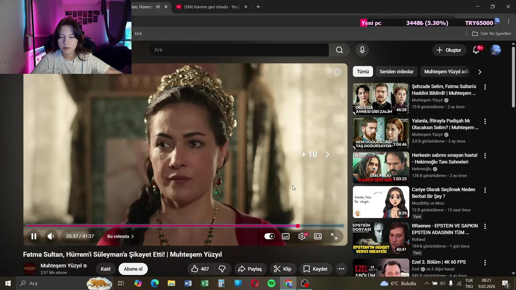Open options for 'RRaenee - EPSTEIN VE SAPKIN' video
The width and height of the screenshot is (516, 290).
point(485,226)
